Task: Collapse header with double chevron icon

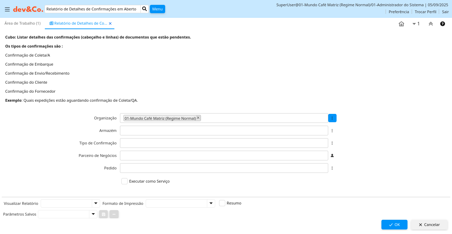Action: click(430, 24)
